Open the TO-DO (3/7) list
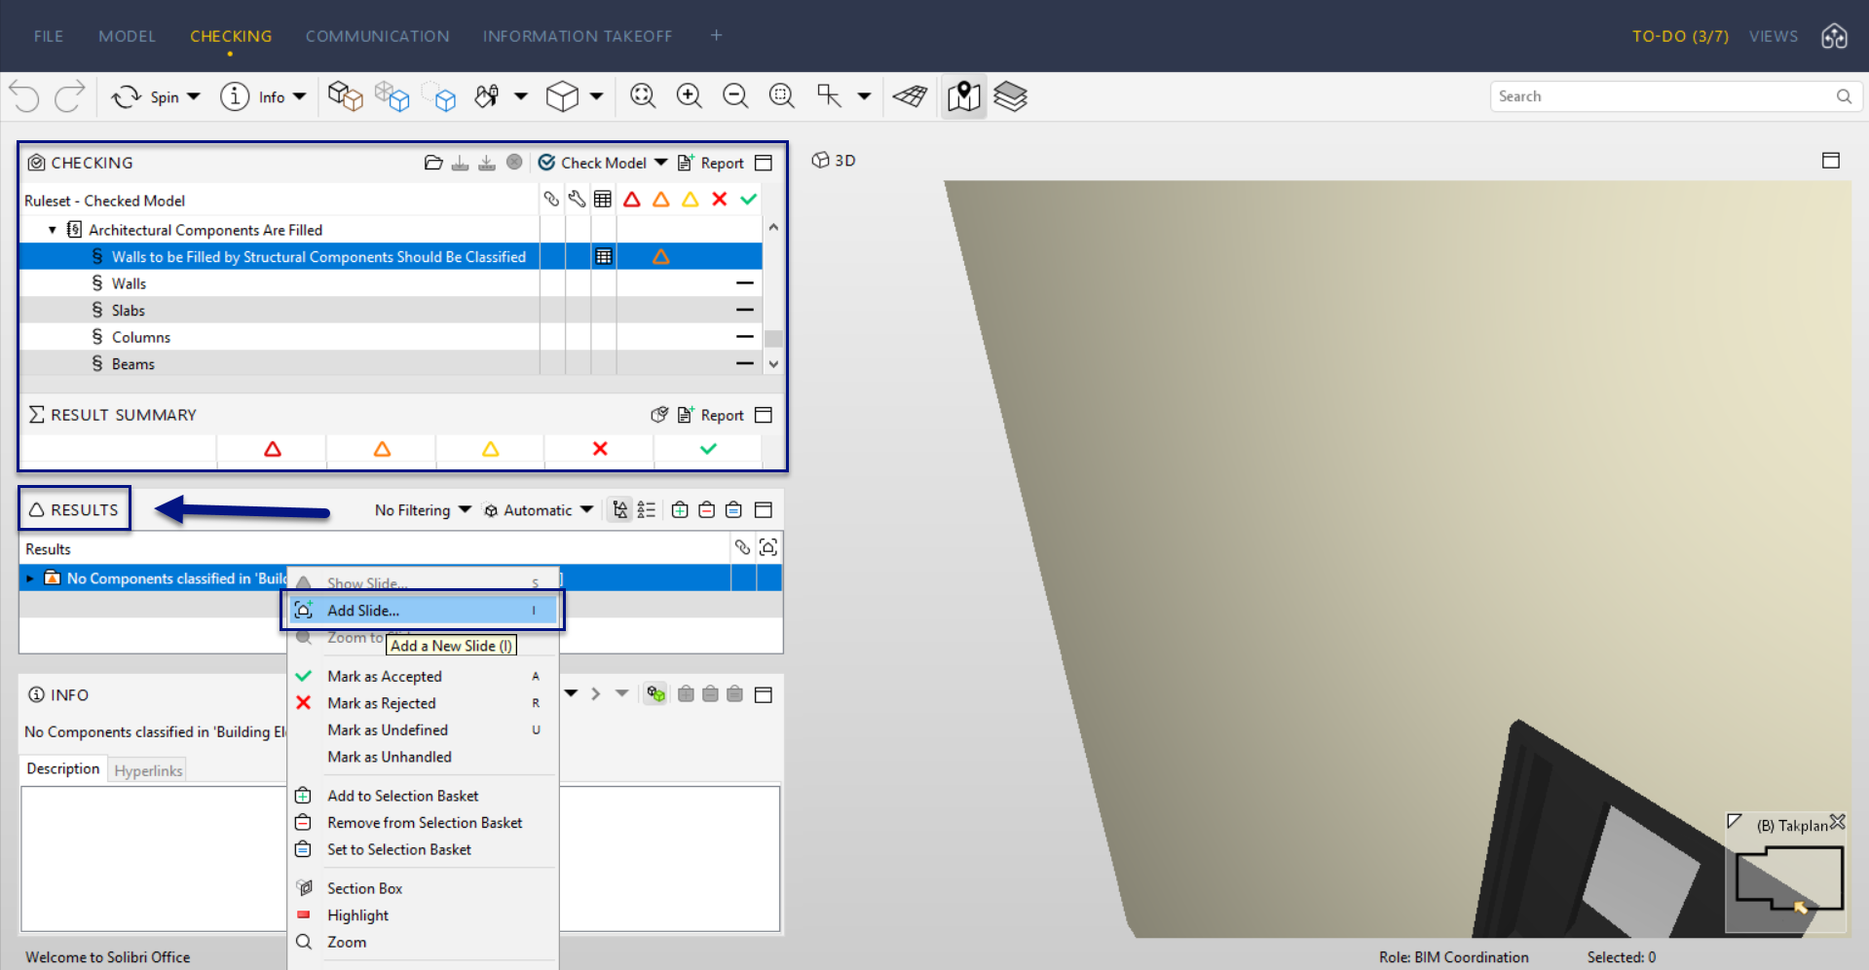Viewport: 1869px width, 970px height. coord(1680,36)
